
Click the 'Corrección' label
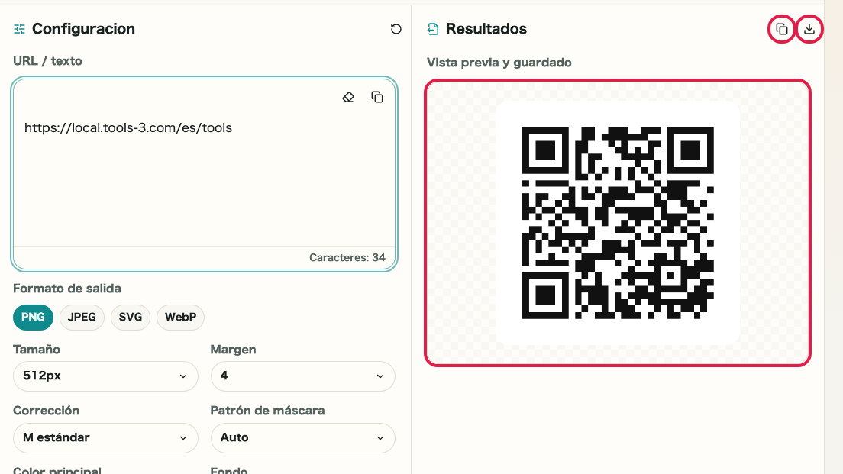pyautogui.click(x=47, y=411)
